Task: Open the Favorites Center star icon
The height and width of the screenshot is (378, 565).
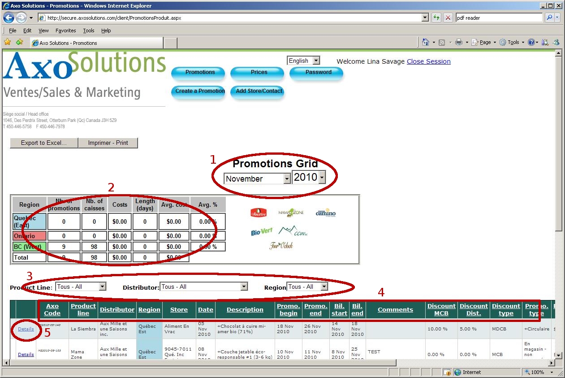Action: pos(8,42)
